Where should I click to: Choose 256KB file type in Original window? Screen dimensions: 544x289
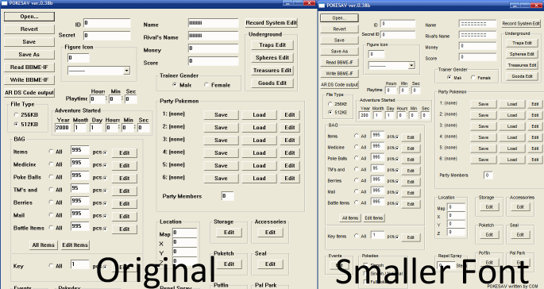pyautogui.click(x=16, y=114)
